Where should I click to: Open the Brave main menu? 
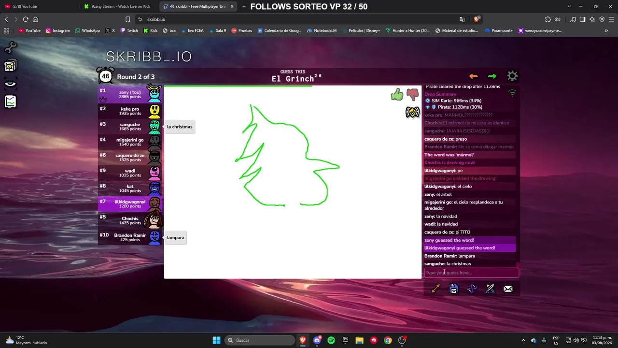612,19
